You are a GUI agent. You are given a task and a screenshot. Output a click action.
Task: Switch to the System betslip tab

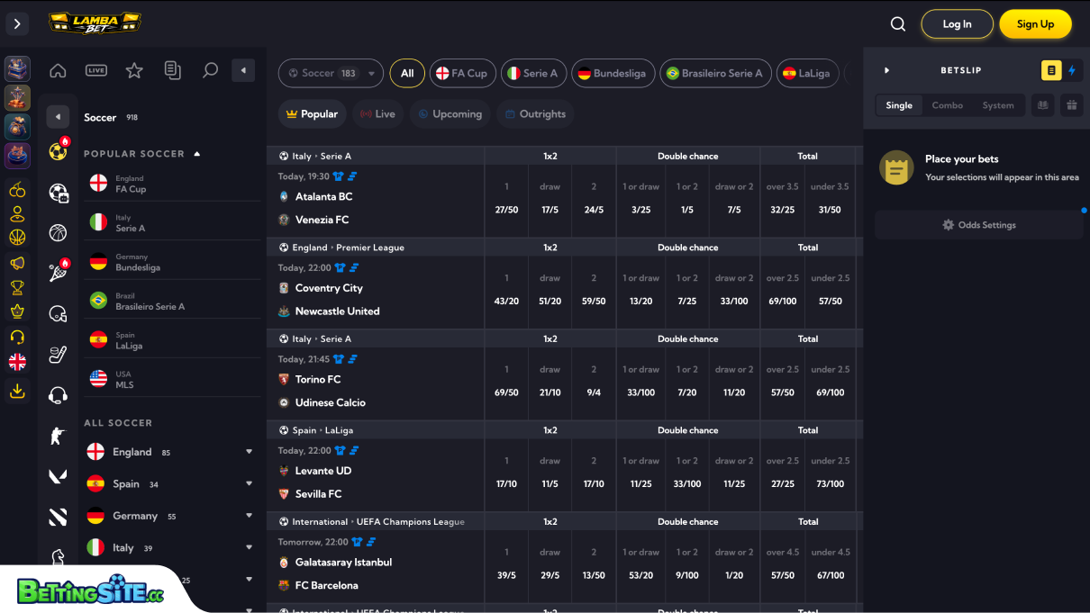998,105
